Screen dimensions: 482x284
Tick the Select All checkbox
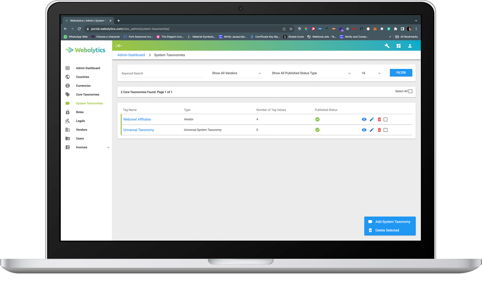tap(410, 91)
